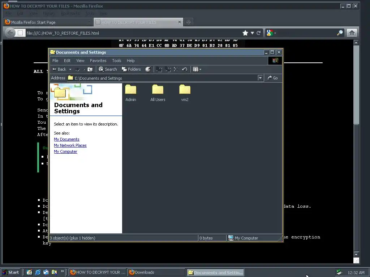370x277 pixels.
Task: Open the Windows Start menu
Action: tap(11, 272)
